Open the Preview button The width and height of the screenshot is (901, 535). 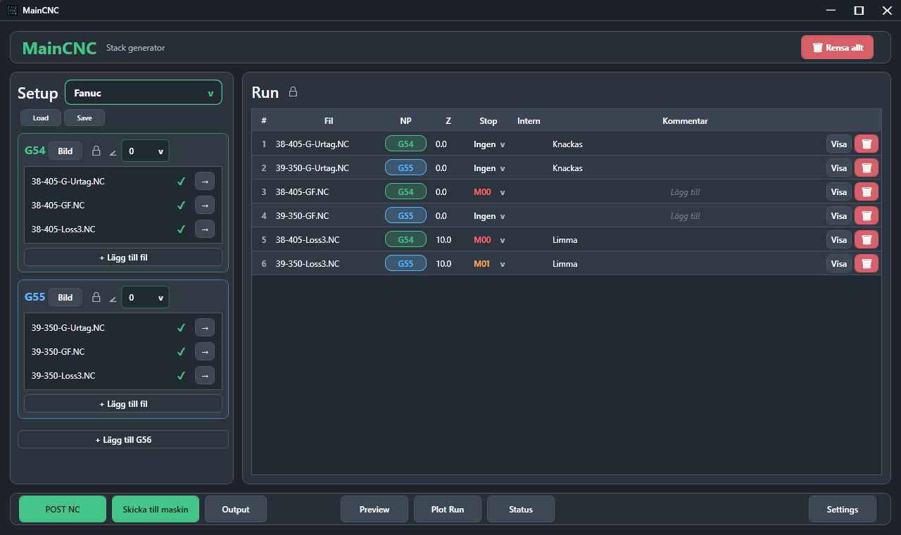click(374, 509)
